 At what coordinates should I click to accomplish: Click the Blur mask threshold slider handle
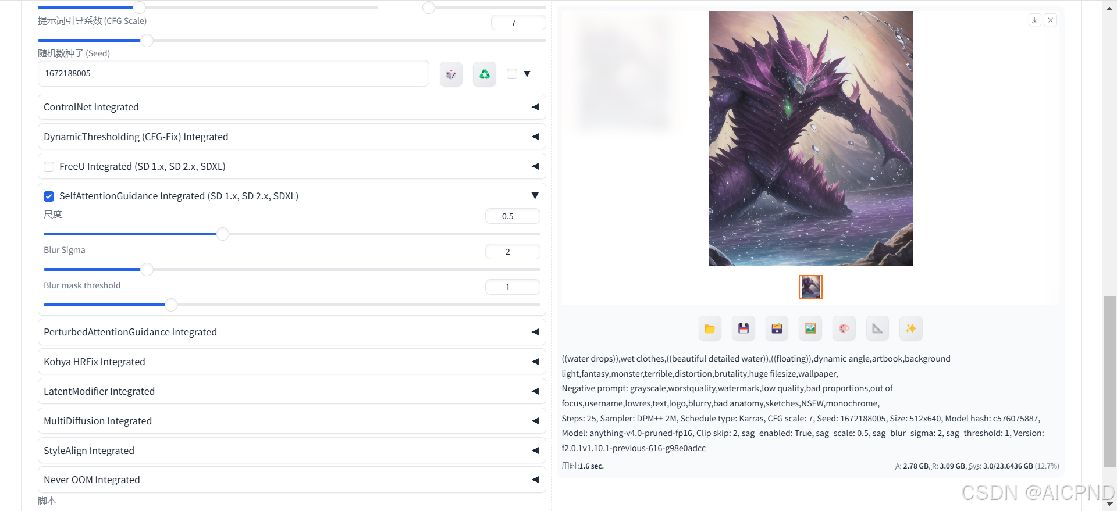(171, 305)
